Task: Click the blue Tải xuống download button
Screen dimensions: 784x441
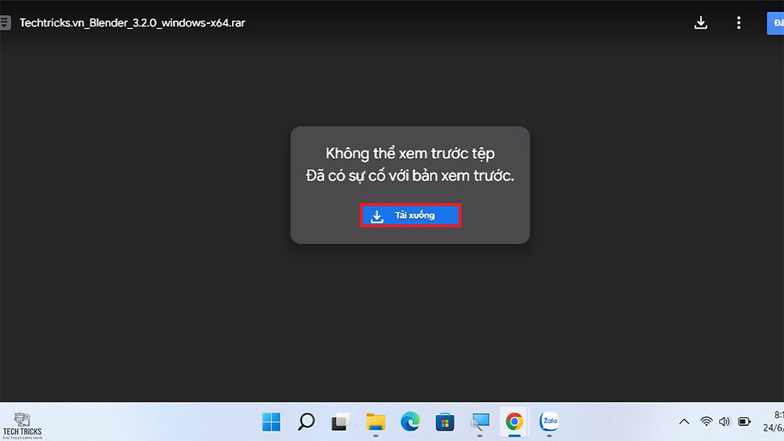Action: 410,215
